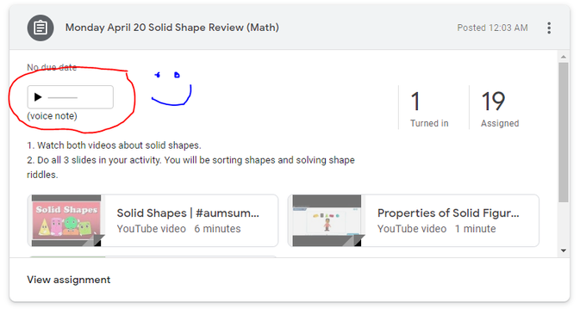Click Properties of Solid Figur... video title
This screenshot has height=314, width=586.
tap(448, 213)
